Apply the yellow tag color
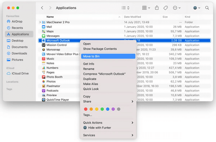 [x=97, y=109]
